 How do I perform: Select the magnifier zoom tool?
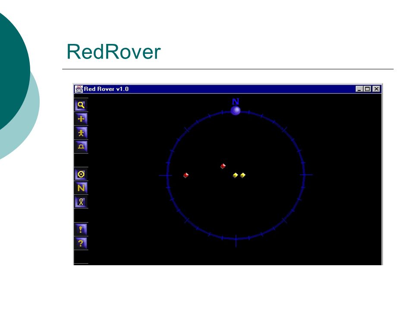pyautogui.click(x=81, y=105)
